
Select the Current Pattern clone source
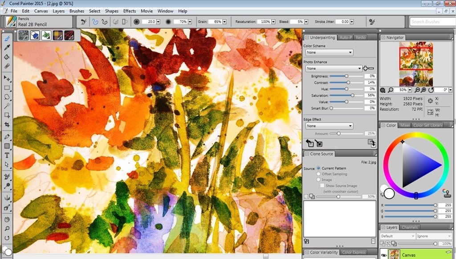point(318,168)
